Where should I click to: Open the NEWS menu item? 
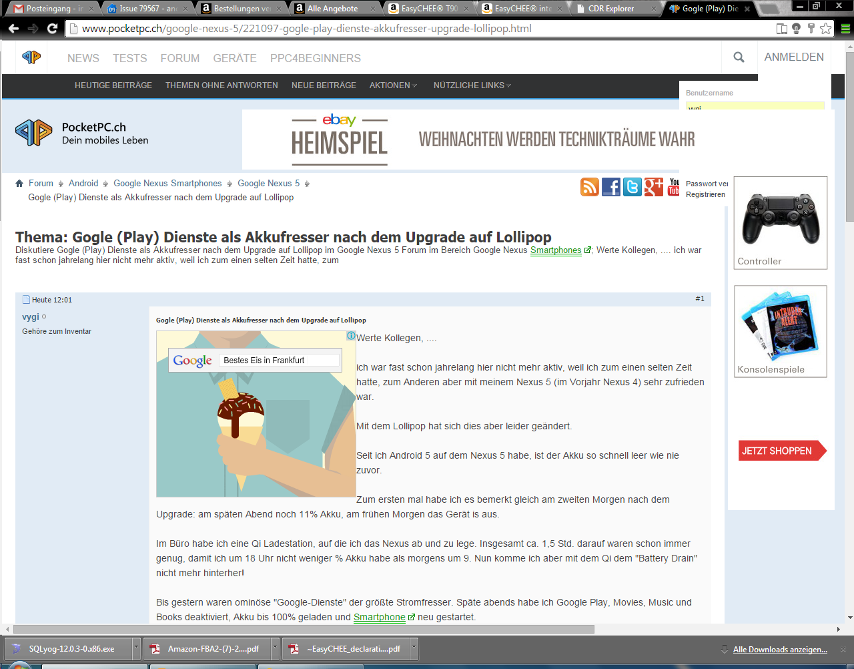pyautogui.click(x=83, y=58)
